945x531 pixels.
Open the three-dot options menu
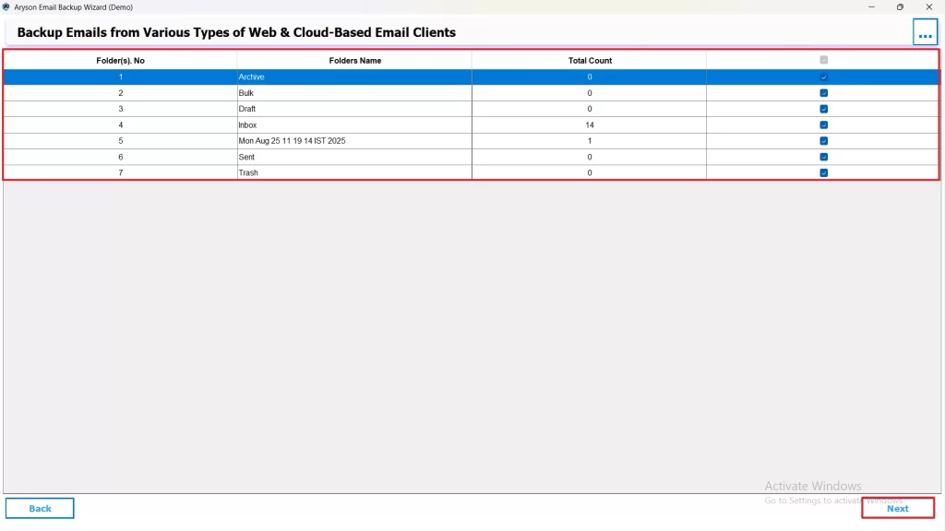tap(924, 31)
